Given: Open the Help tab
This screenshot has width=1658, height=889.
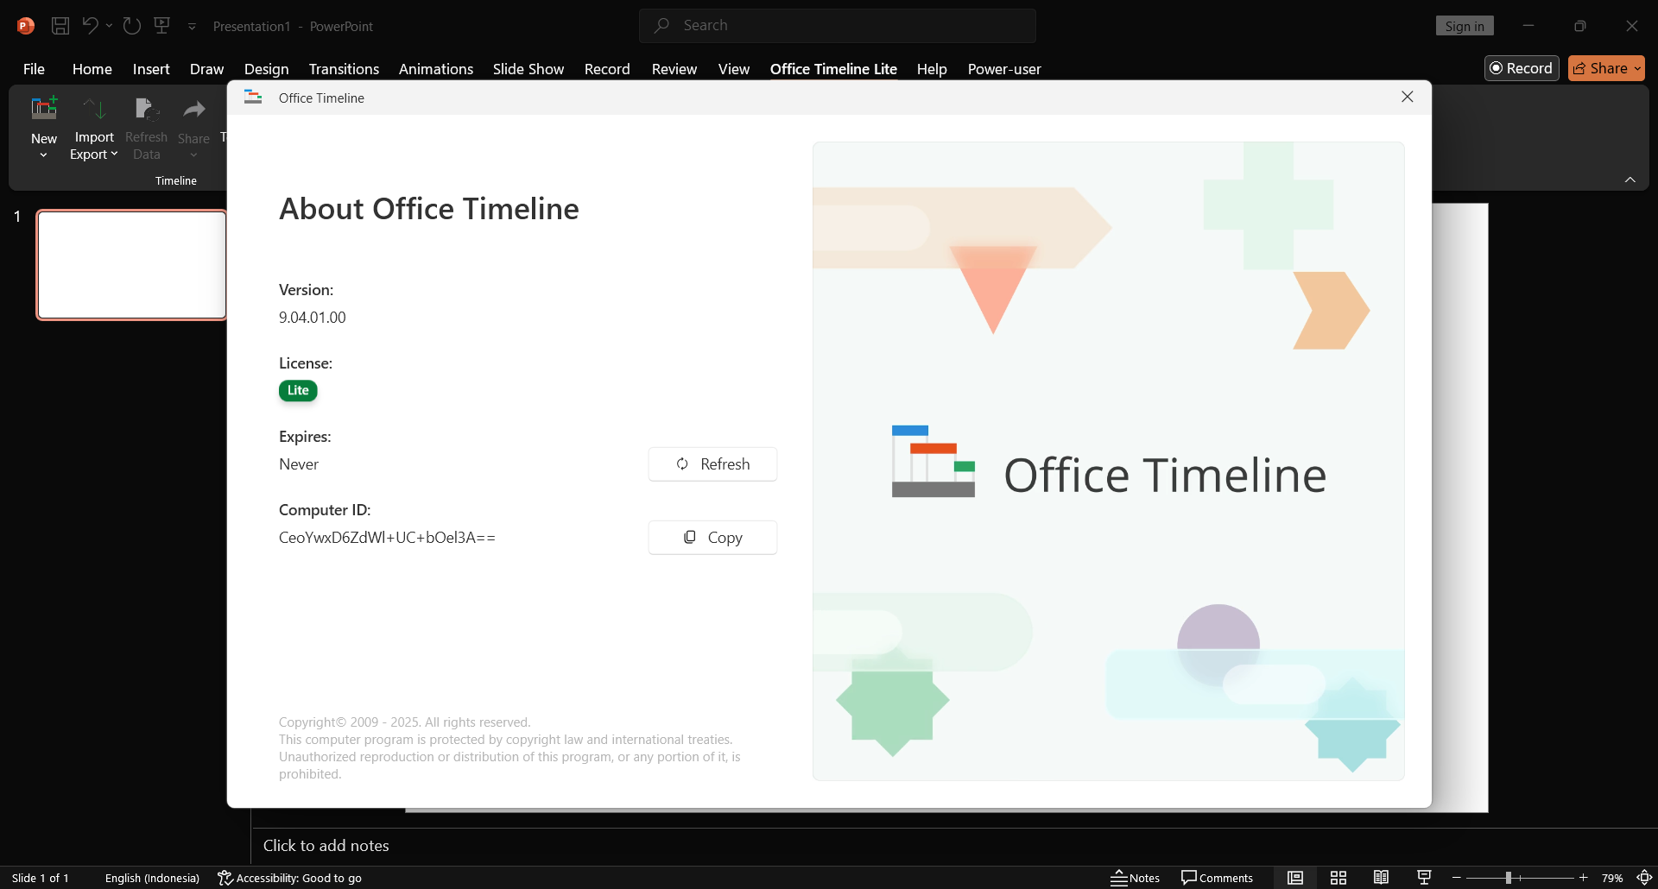Looking at the screenshot, I should tap(932, 69).
